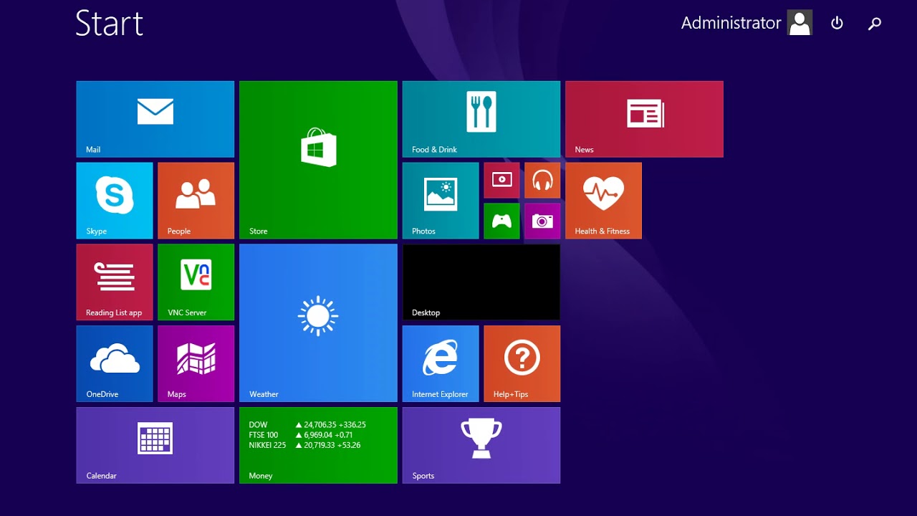This screenshot has width=917, height=516.
Task: Launch the Maps tile
Action: pyautogui.click(x=196, y=364)
